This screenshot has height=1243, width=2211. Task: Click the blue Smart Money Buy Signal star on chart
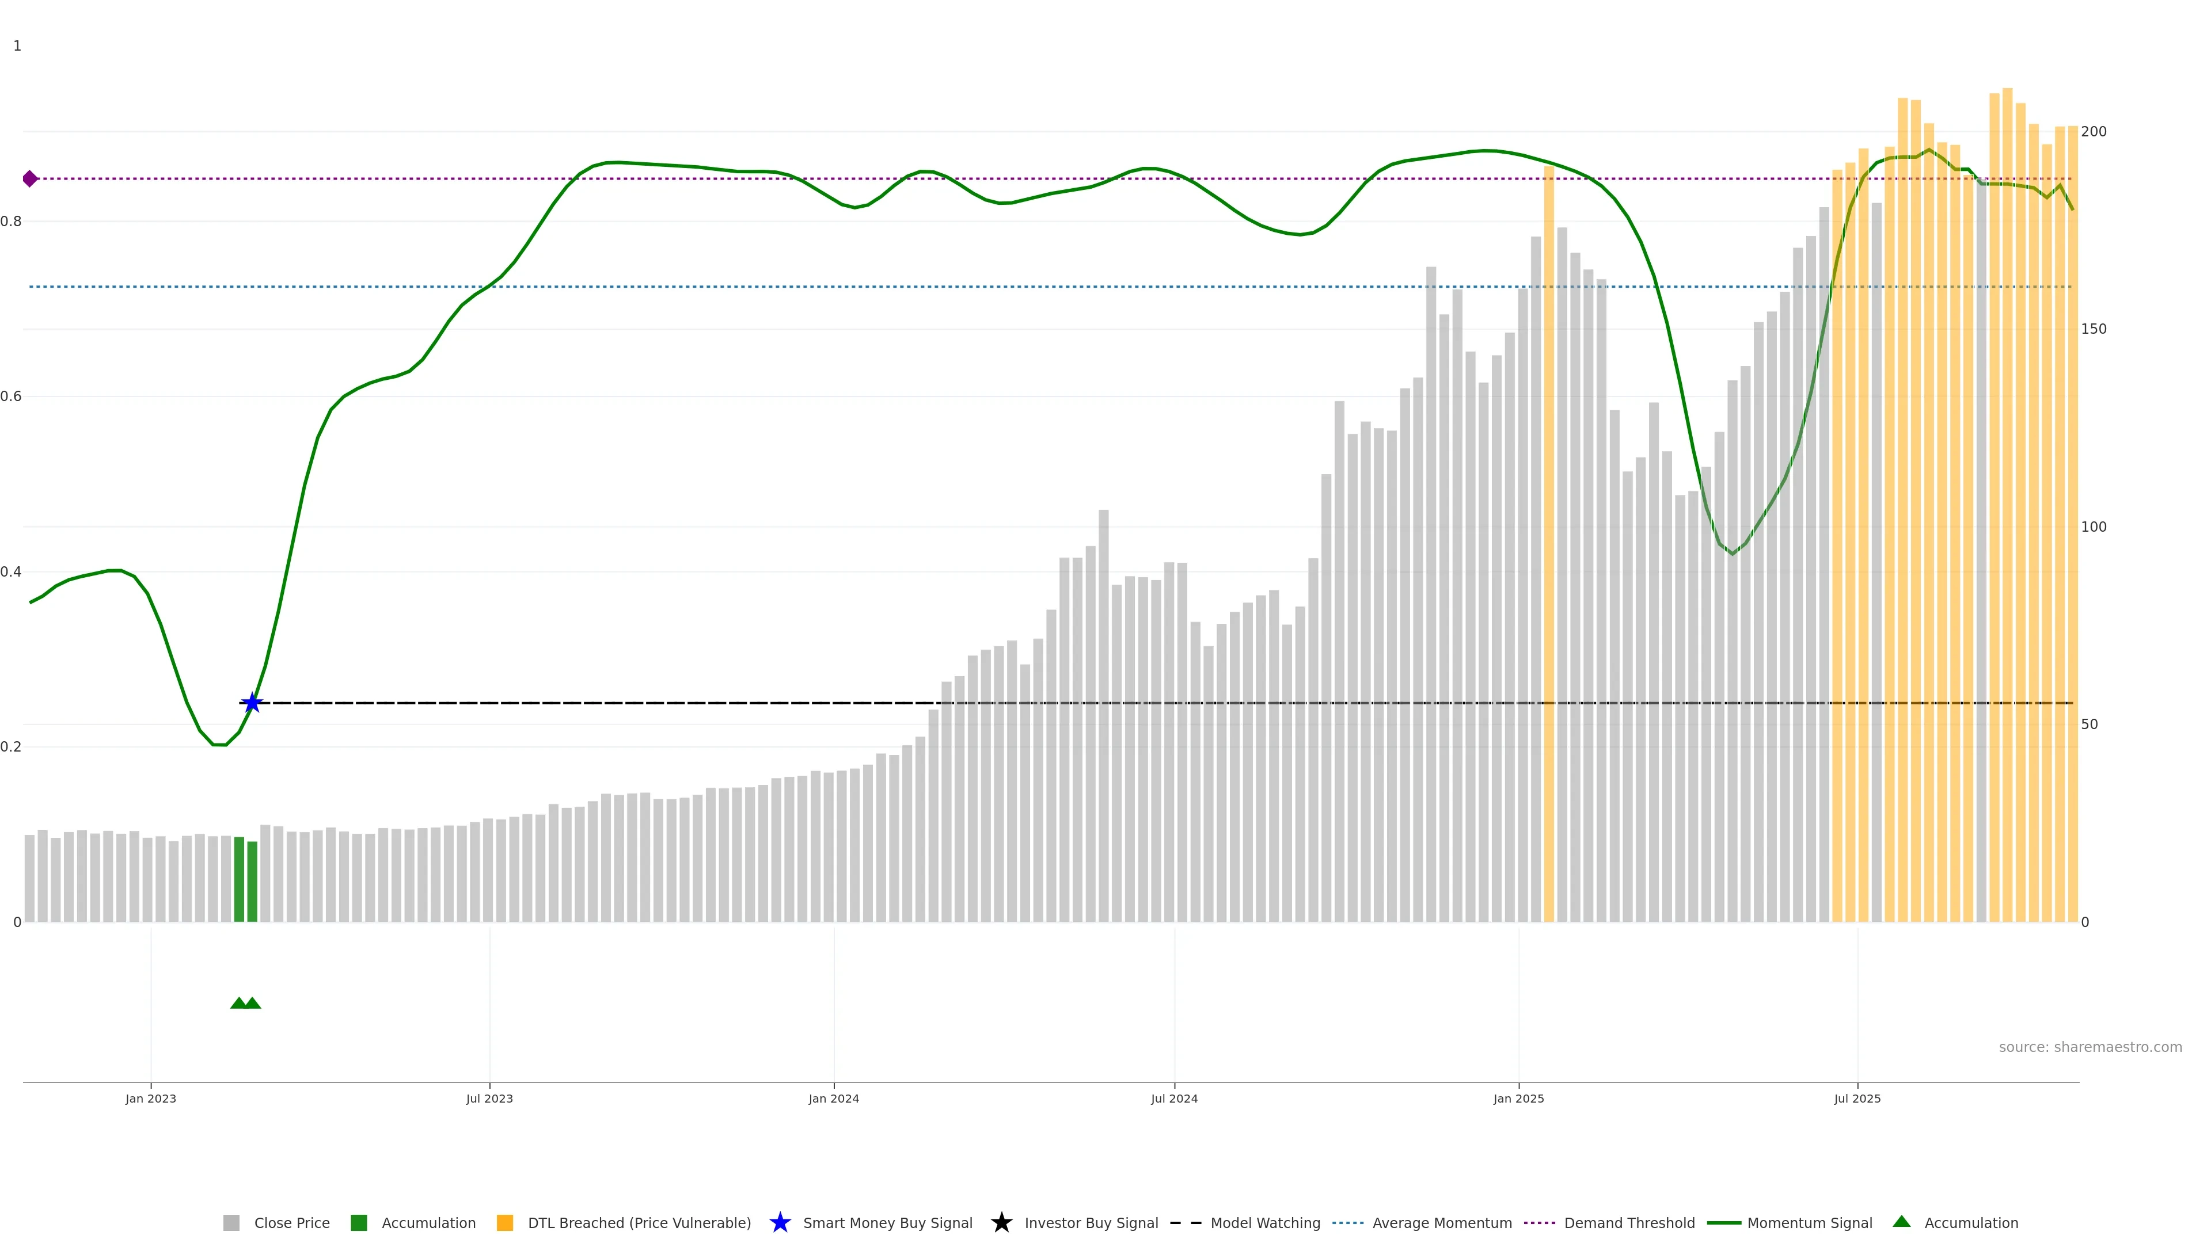tap(252, 703)
